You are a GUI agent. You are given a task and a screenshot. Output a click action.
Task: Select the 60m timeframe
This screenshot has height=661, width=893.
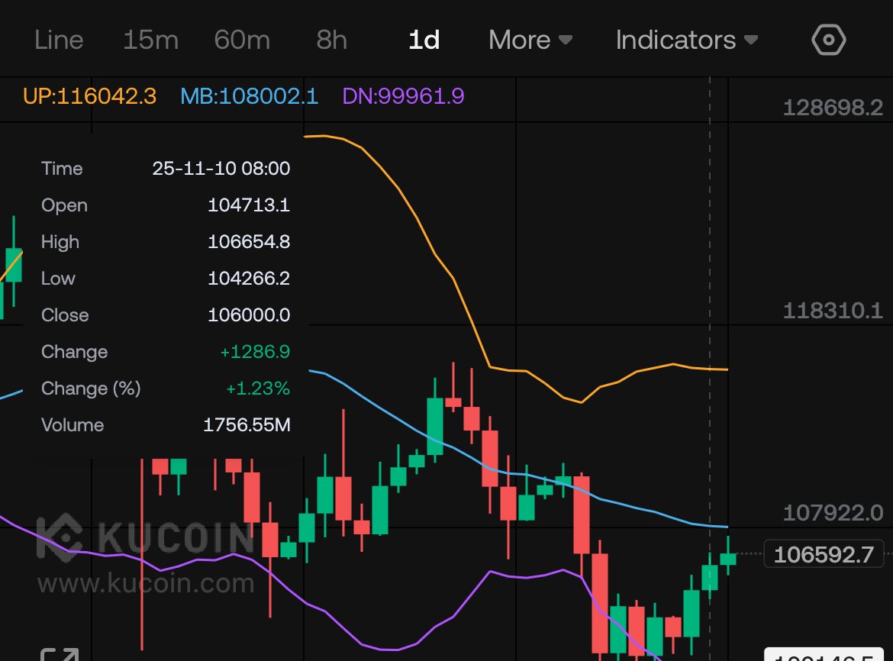tap(242, 40)
